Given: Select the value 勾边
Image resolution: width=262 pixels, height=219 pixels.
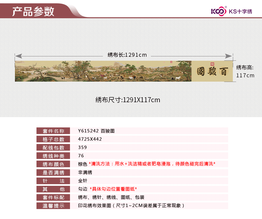Looking at the screenshot, I should (83, 189).
